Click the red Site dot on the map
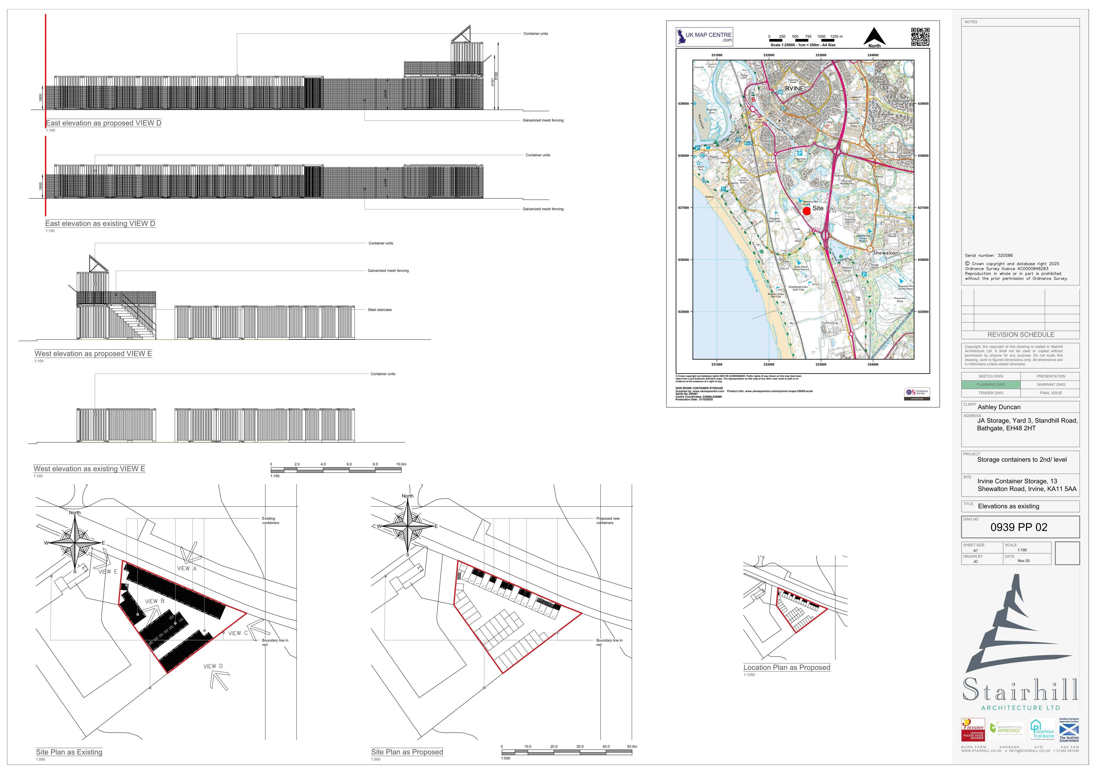The height and width of the screenshot is (774, 1096). (806, 210)
